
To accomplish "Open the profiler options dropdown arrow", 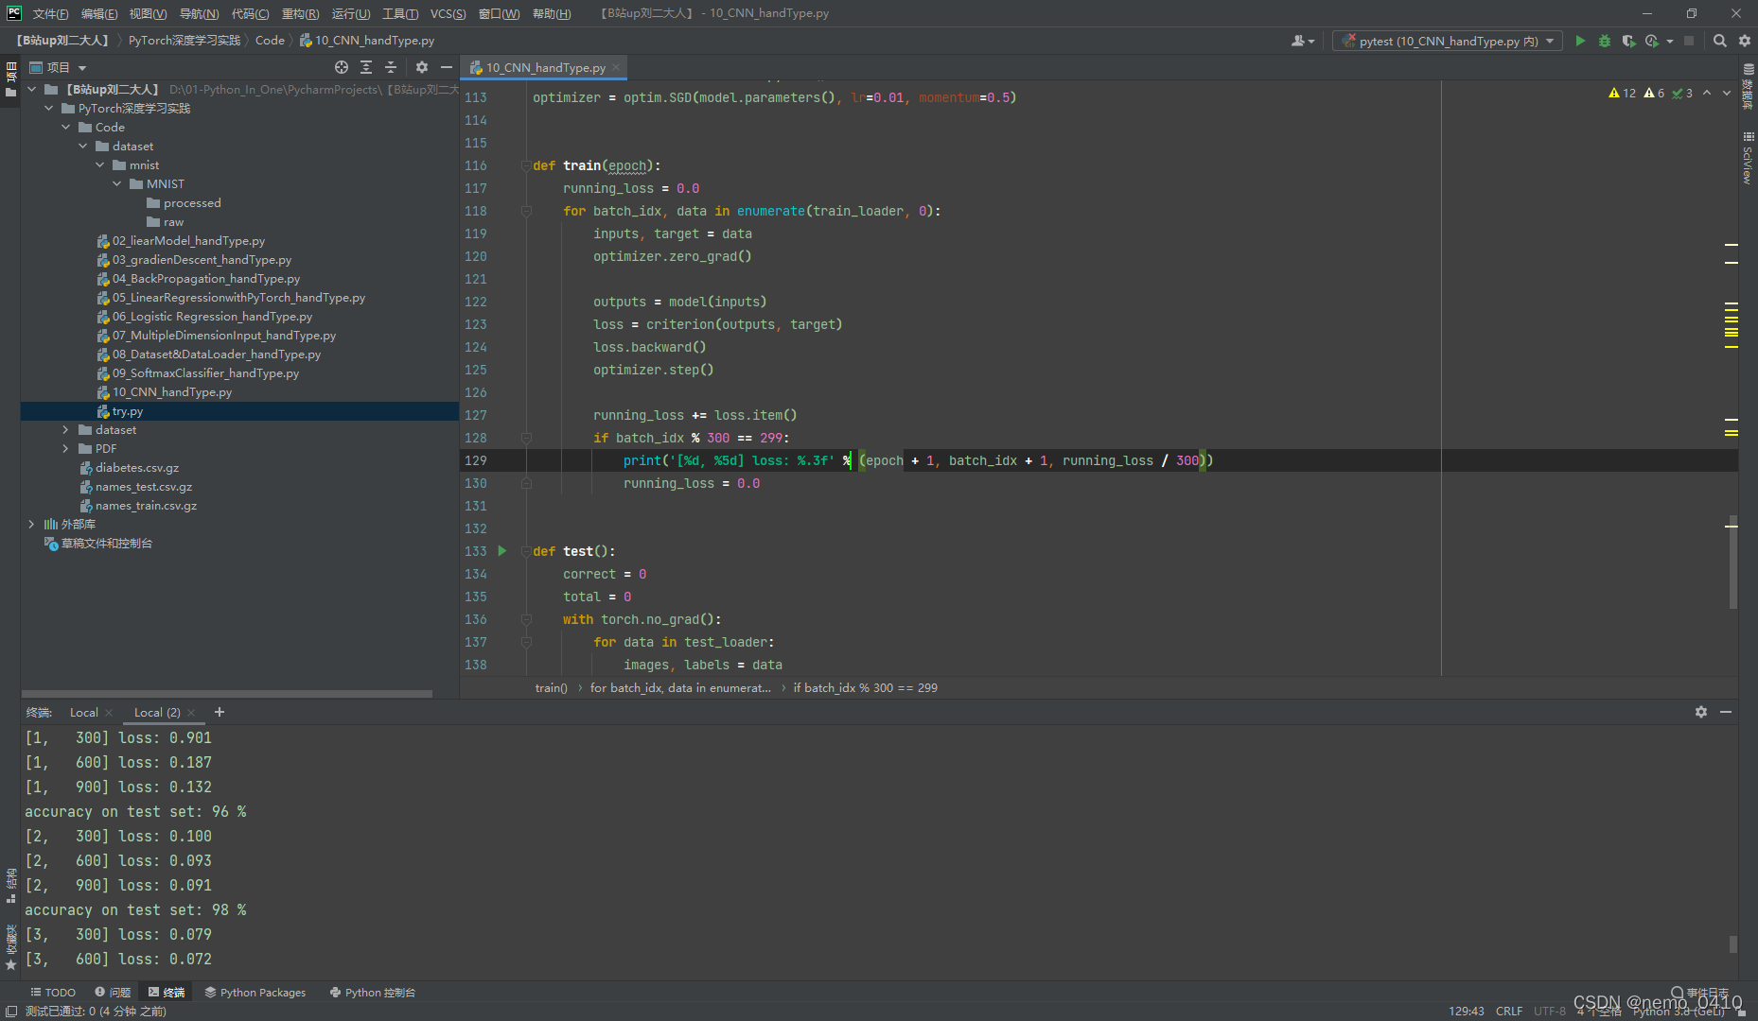I will click(1670, 41).
